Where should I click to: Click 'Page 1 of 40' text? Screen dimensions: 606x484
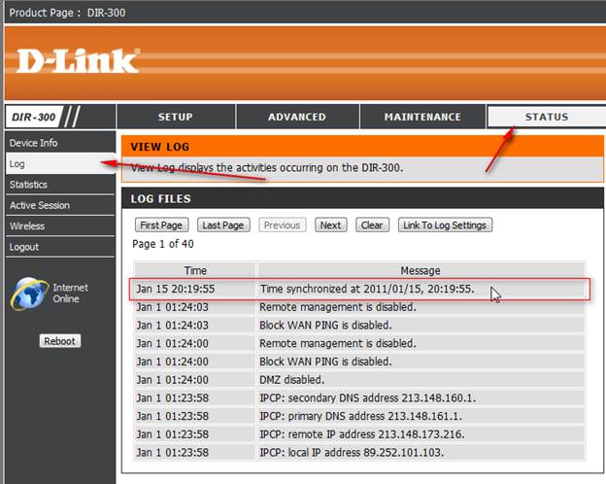pyautogui.click(x=163, y=244)
